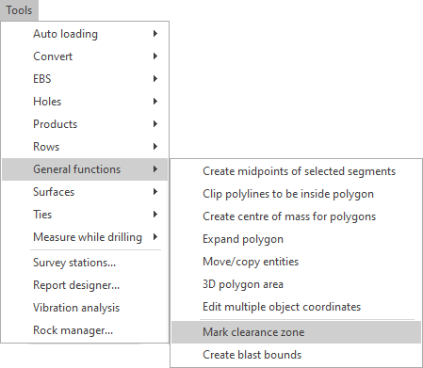Open the Tools menu
This screenshot has height=368, width=423.
point(19,10)
